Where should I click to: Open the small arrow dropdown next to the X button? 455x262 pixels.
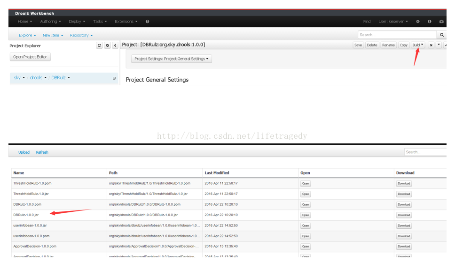point(439,45)
